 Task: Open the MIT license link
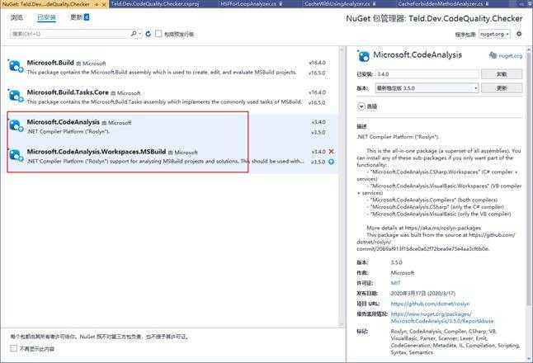396,283
